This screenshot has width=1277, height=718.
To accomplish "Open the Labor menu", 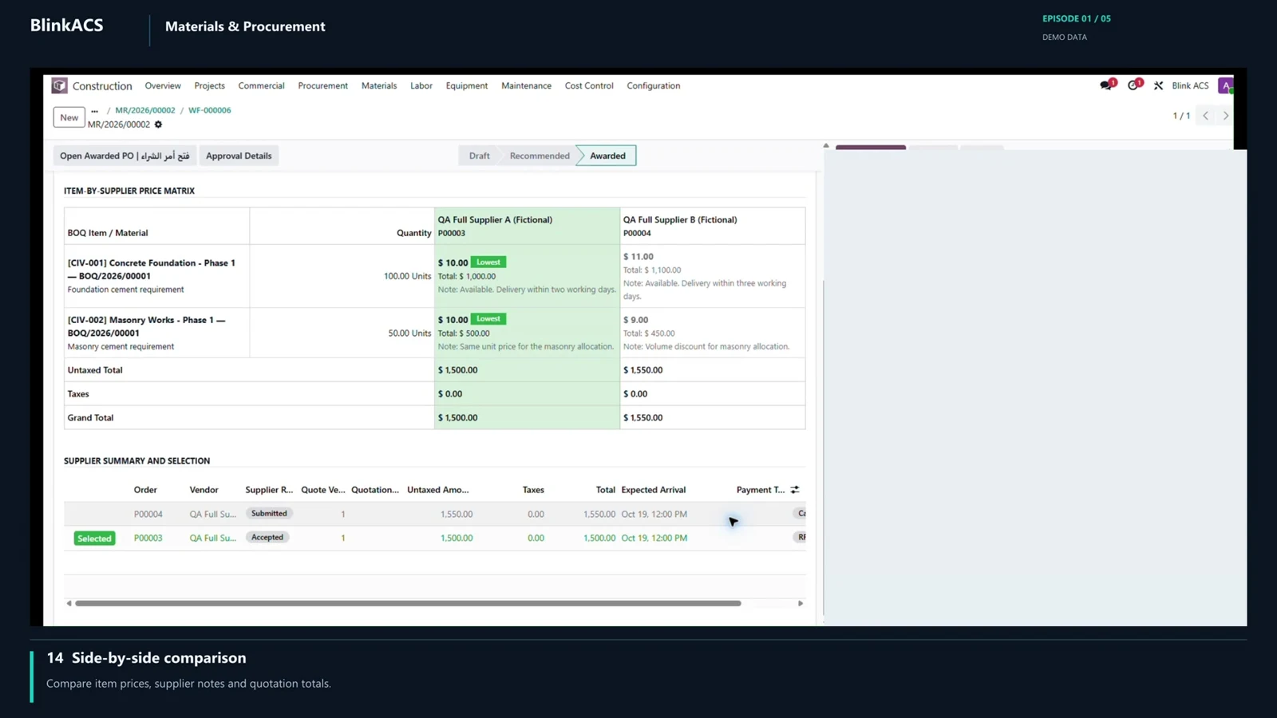I will click(421, 85).
